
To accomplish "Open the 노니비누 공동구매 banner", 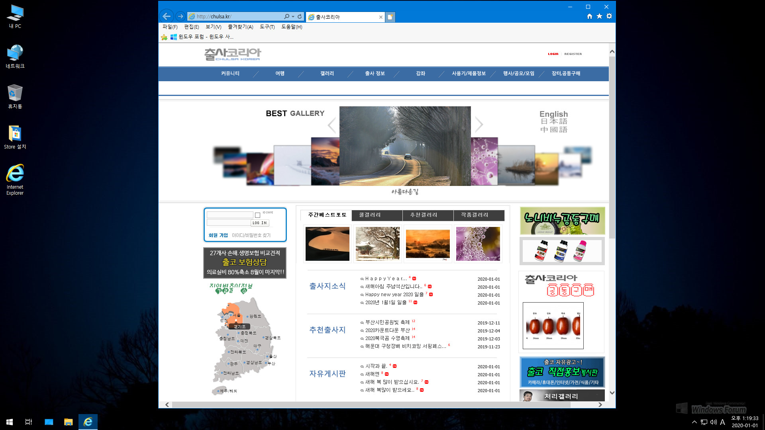I will coord(562,221).
